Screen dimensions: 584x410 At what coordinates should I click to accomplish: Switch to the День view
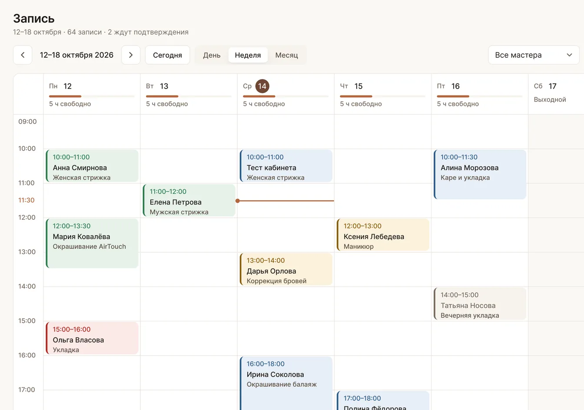click(x=212, y=55)
